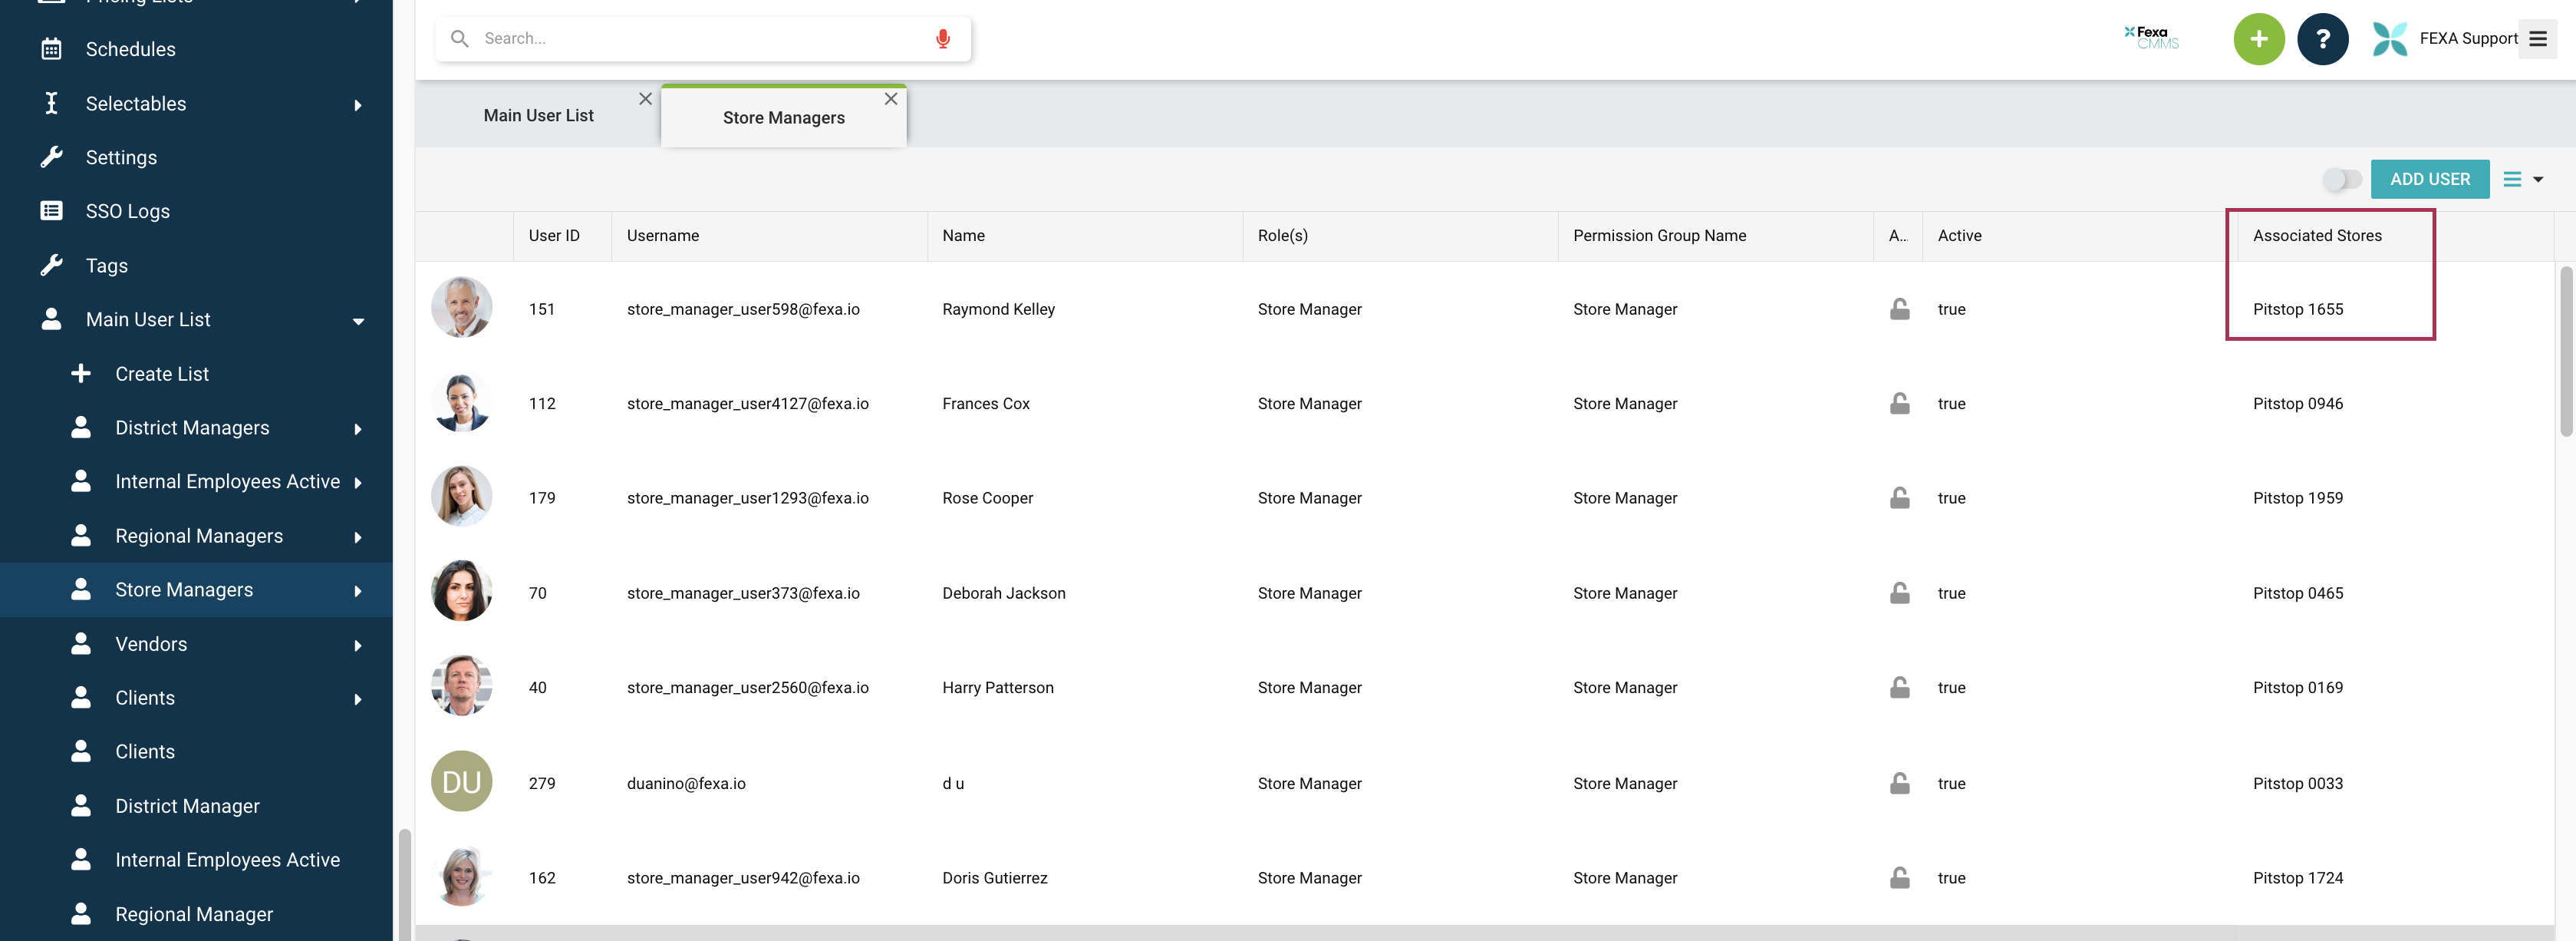Click the ADD USER button

[2429, 179]
